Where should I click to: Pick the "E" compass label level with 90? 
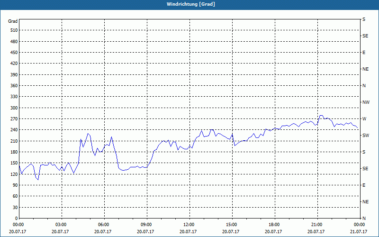(364, 185)
